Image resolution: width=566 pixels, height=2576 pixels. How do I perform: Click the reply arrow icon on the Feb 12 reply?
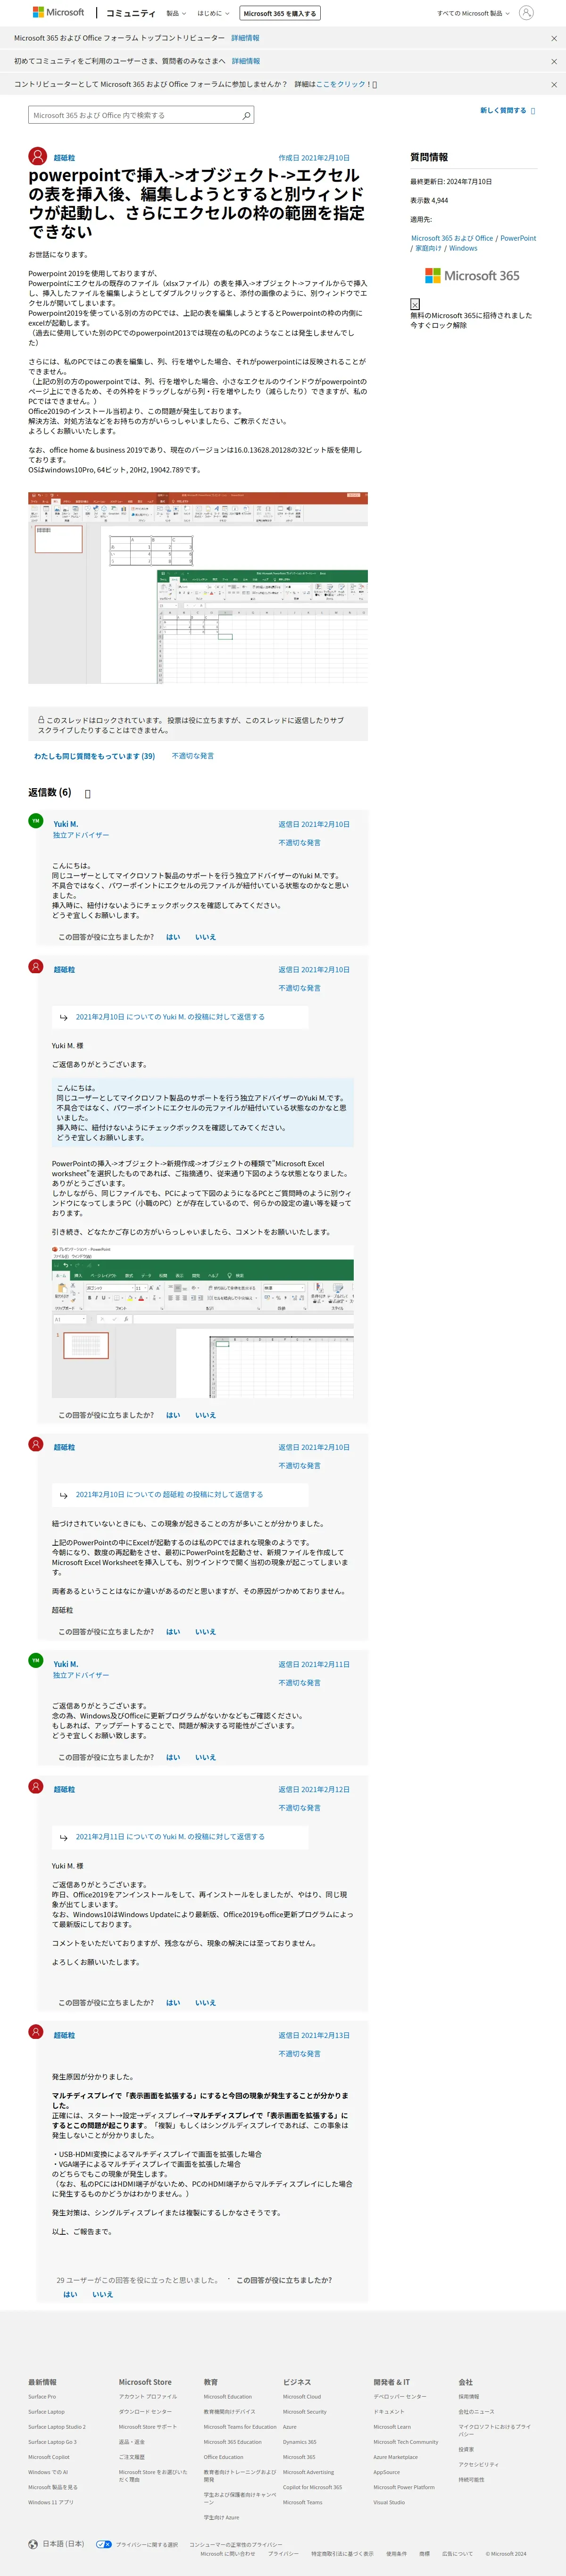coord(63,1837)
